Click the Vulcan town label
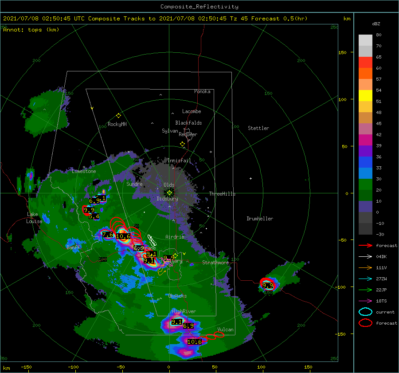This screenshot has height=373, width=399. coord(225,330)
